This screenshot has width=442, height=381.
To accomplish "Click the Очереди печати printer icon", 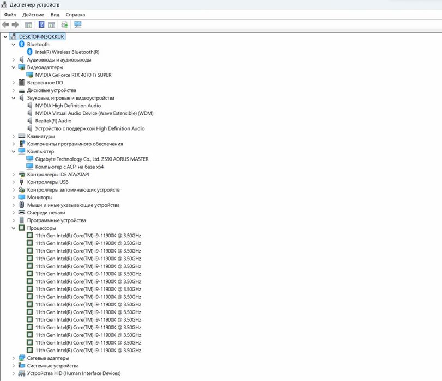I will tap(22, 212).
